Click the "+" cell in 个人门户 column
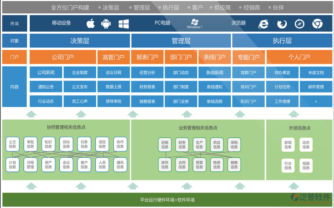This screenshot has width=334, height=208. pos(316,101)
